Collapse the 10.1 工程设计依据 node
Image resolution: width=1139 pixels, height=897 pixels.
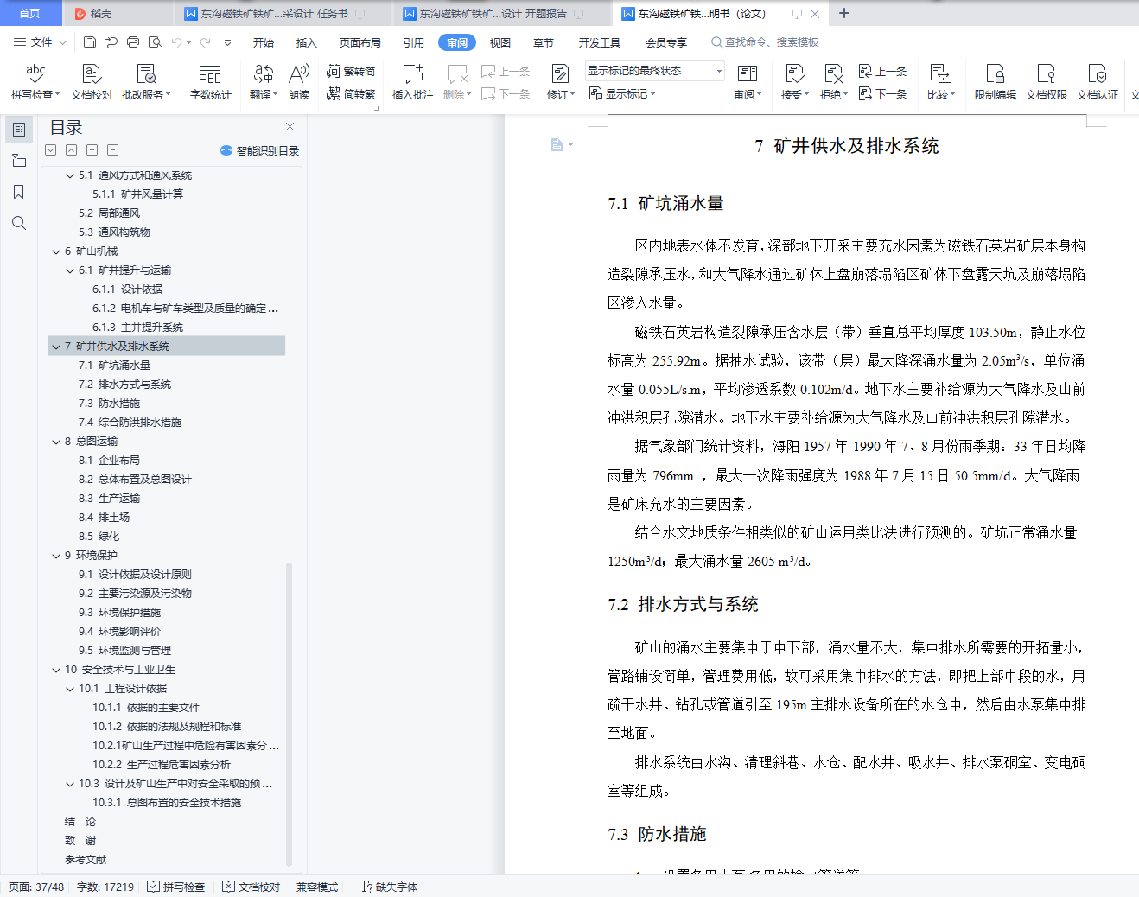[71, 689]
